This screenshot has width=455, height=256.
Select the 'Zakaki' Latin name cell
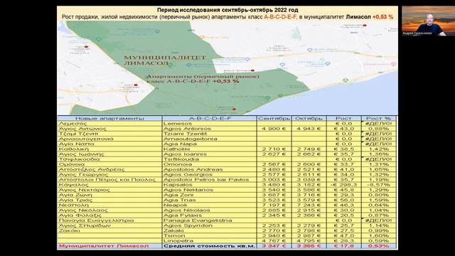[210, 230]
